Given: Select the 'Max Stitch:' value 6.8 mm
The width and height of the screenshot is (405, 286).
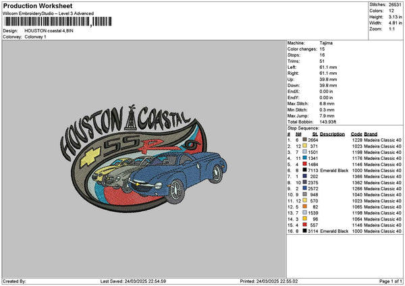Looking at the screenshot, I should (x=327, y=104).
